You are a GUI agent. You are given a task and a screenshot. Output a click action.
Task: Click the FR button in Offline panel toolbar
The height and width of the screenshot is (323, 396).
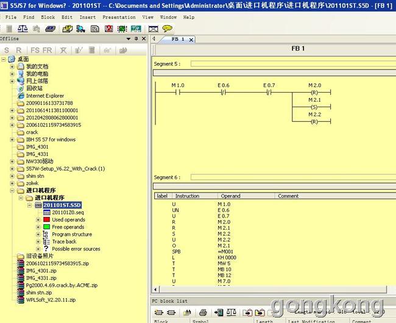coord(48,50)
